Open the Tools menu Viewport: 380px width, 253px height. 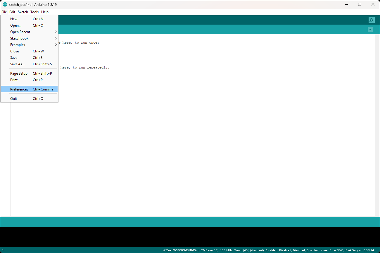pos(34,12)
